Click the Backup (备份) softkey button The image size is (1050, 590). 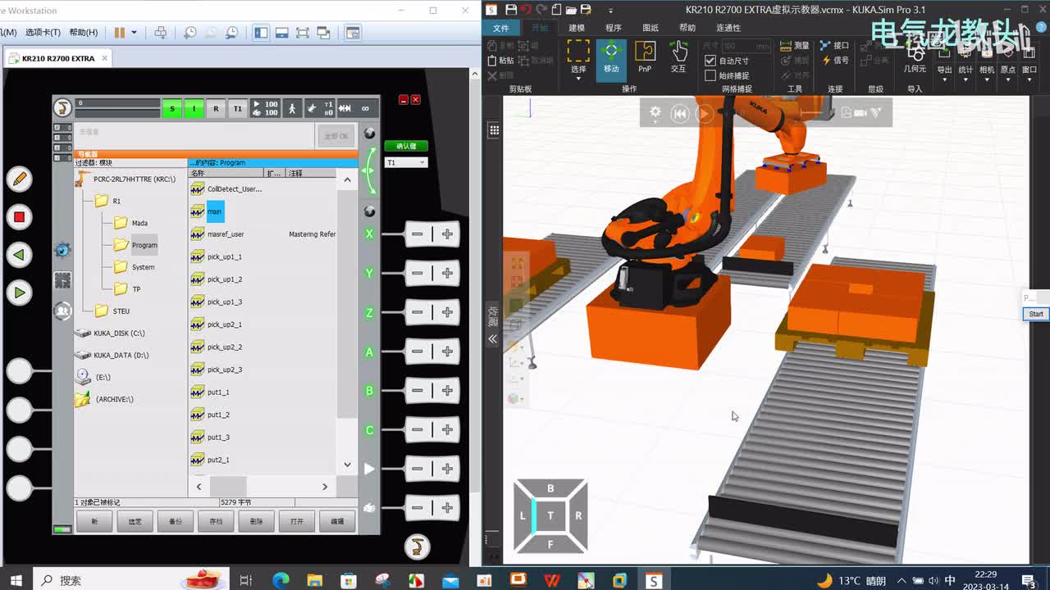tap(176, 521)
